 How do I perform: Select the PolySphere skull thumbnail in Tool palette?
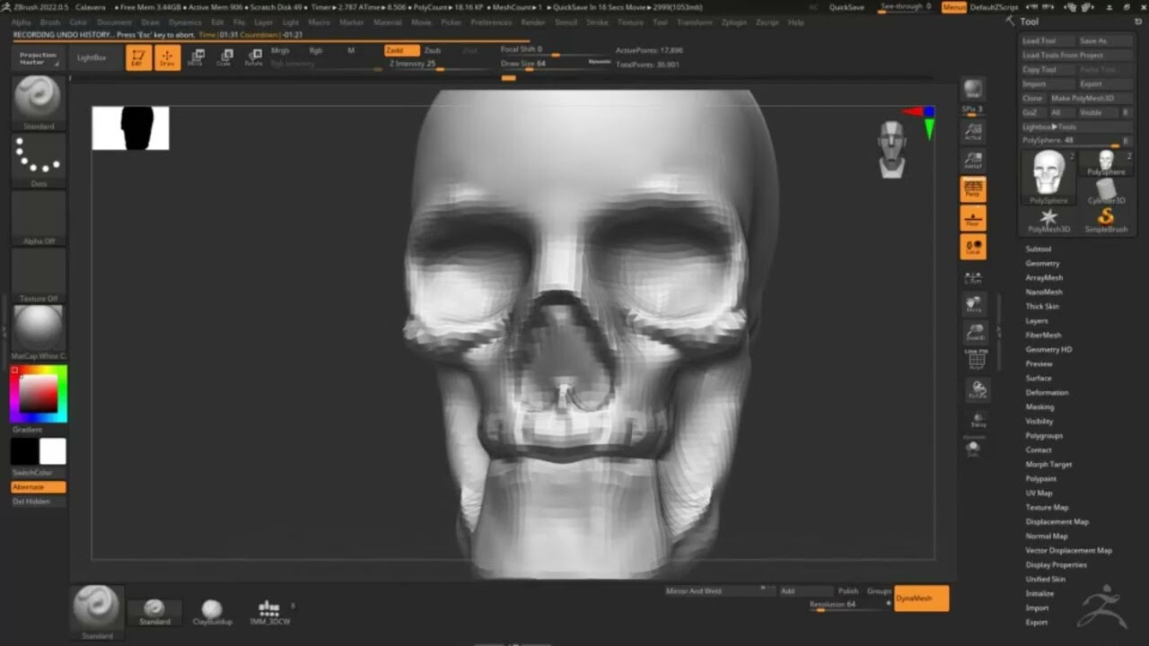[x=1048, y=176]
